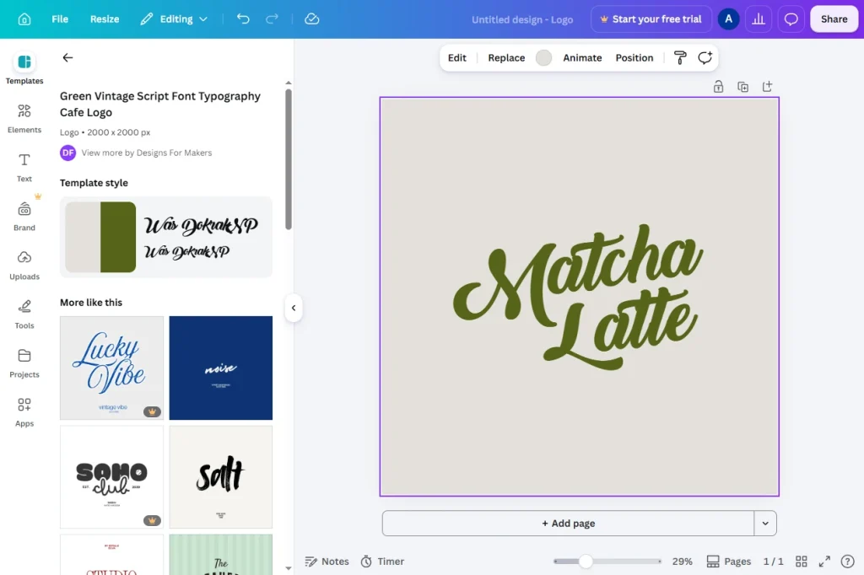Screen dimensions: 864x575
Task: Select the Soho Club template
Action: pyautogui.click(x=112, y=477)
